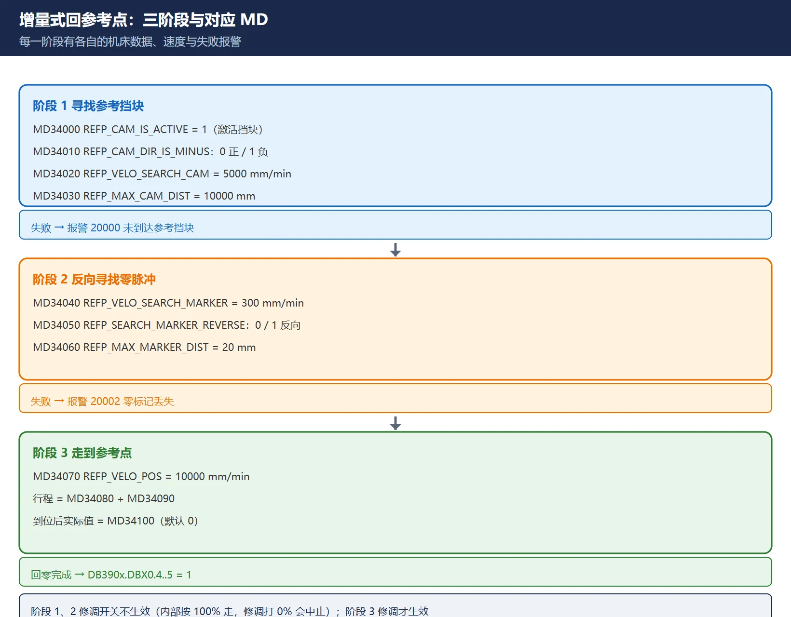The width and height of the screenshot is (791, 617).
Task: Select the heading '阶段 1 寻找参考挡块'
Action: tap(88, 106)
